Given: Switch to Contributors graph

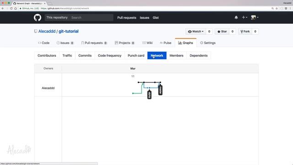Looking at the screenshot, I should 47,55.
